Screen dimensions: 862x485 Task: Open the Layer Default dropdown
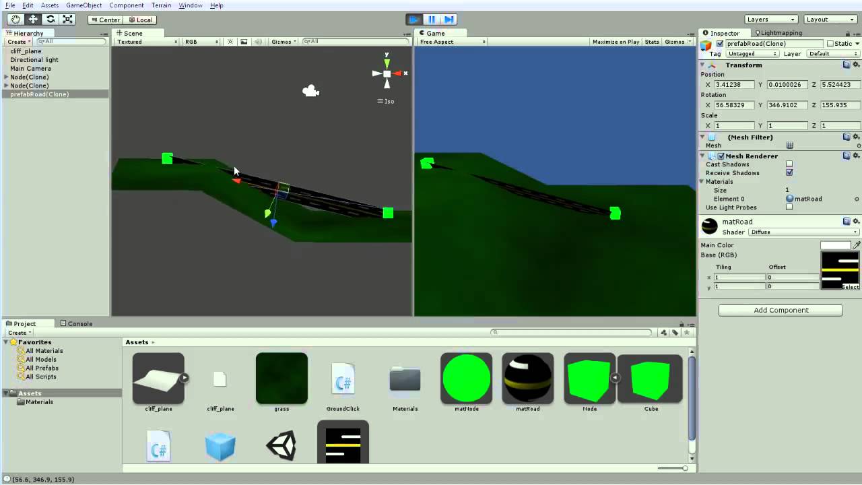pyautogui.click(x=833, y=54)
